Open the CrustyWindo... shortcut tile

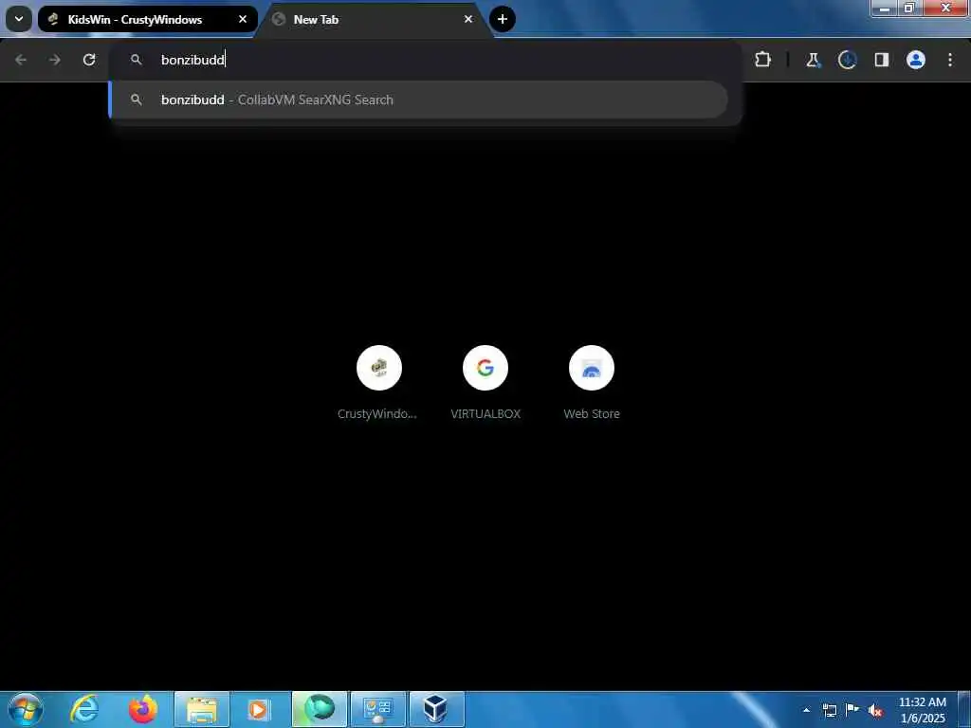click(379, 368)
